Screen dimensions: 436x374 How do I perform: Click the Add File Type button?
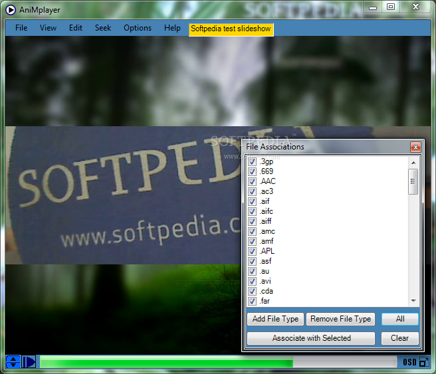pyautogui.click(x=275, y=319)
